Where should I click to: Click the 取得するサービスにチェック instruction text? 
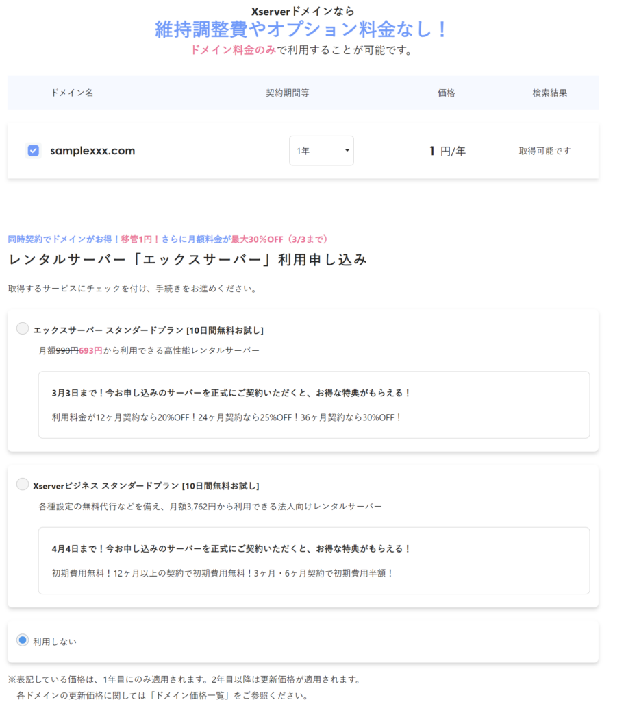pyautogui.click(x=134, y=289)
